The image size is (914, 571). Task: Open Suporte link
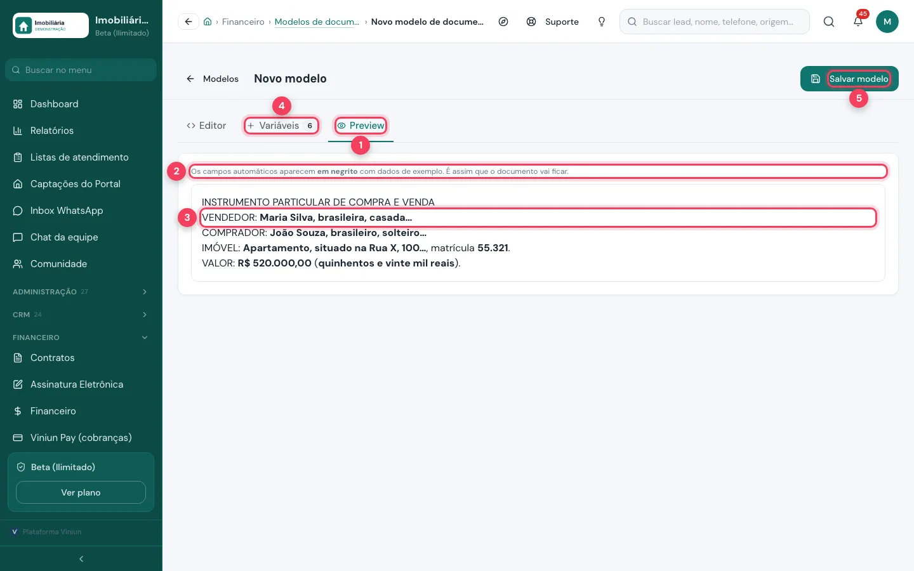point(553,22)
